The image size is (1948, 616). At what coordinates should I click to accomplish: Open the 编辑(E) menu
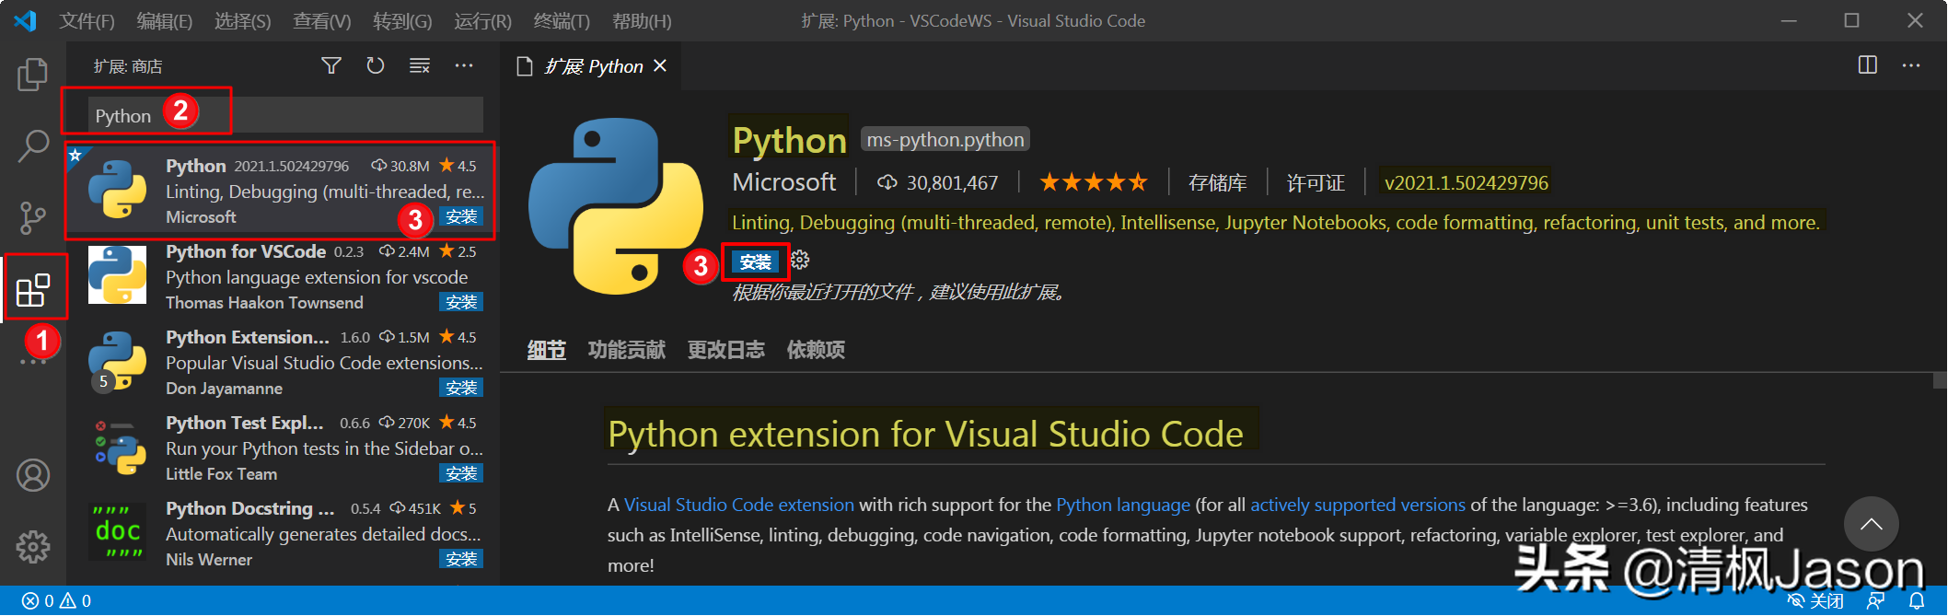pos(165,20)
